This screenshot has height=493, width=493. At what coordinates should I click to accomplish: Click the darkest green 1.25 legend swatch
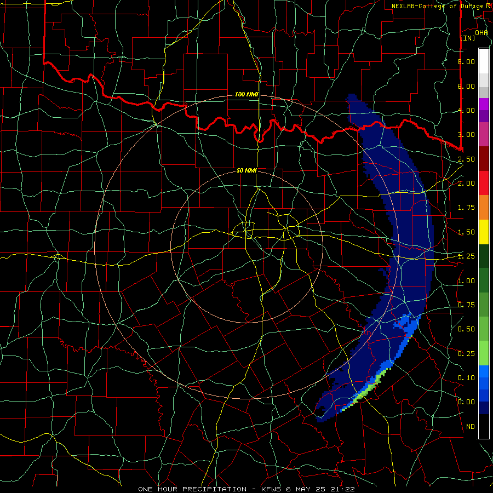coord(484,256)
